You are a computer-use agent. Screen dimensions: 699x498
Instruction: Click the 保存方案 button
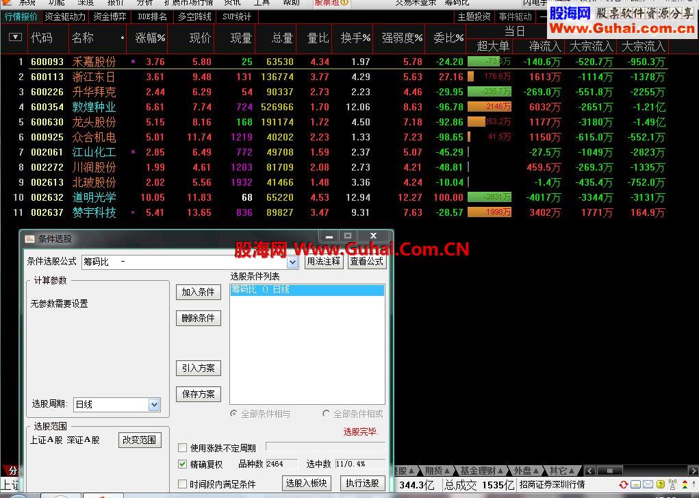tap(199, 394)
